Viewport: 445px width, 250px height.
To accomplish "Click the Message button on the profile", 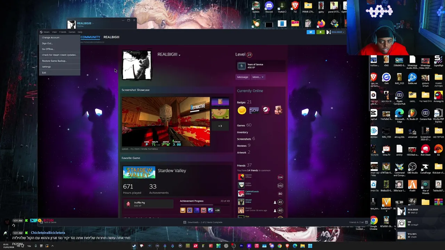I will tap(243, 77).
